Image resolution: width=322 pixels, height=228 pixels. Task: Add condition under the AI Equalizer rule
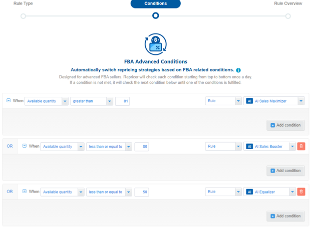click(285, 216)
